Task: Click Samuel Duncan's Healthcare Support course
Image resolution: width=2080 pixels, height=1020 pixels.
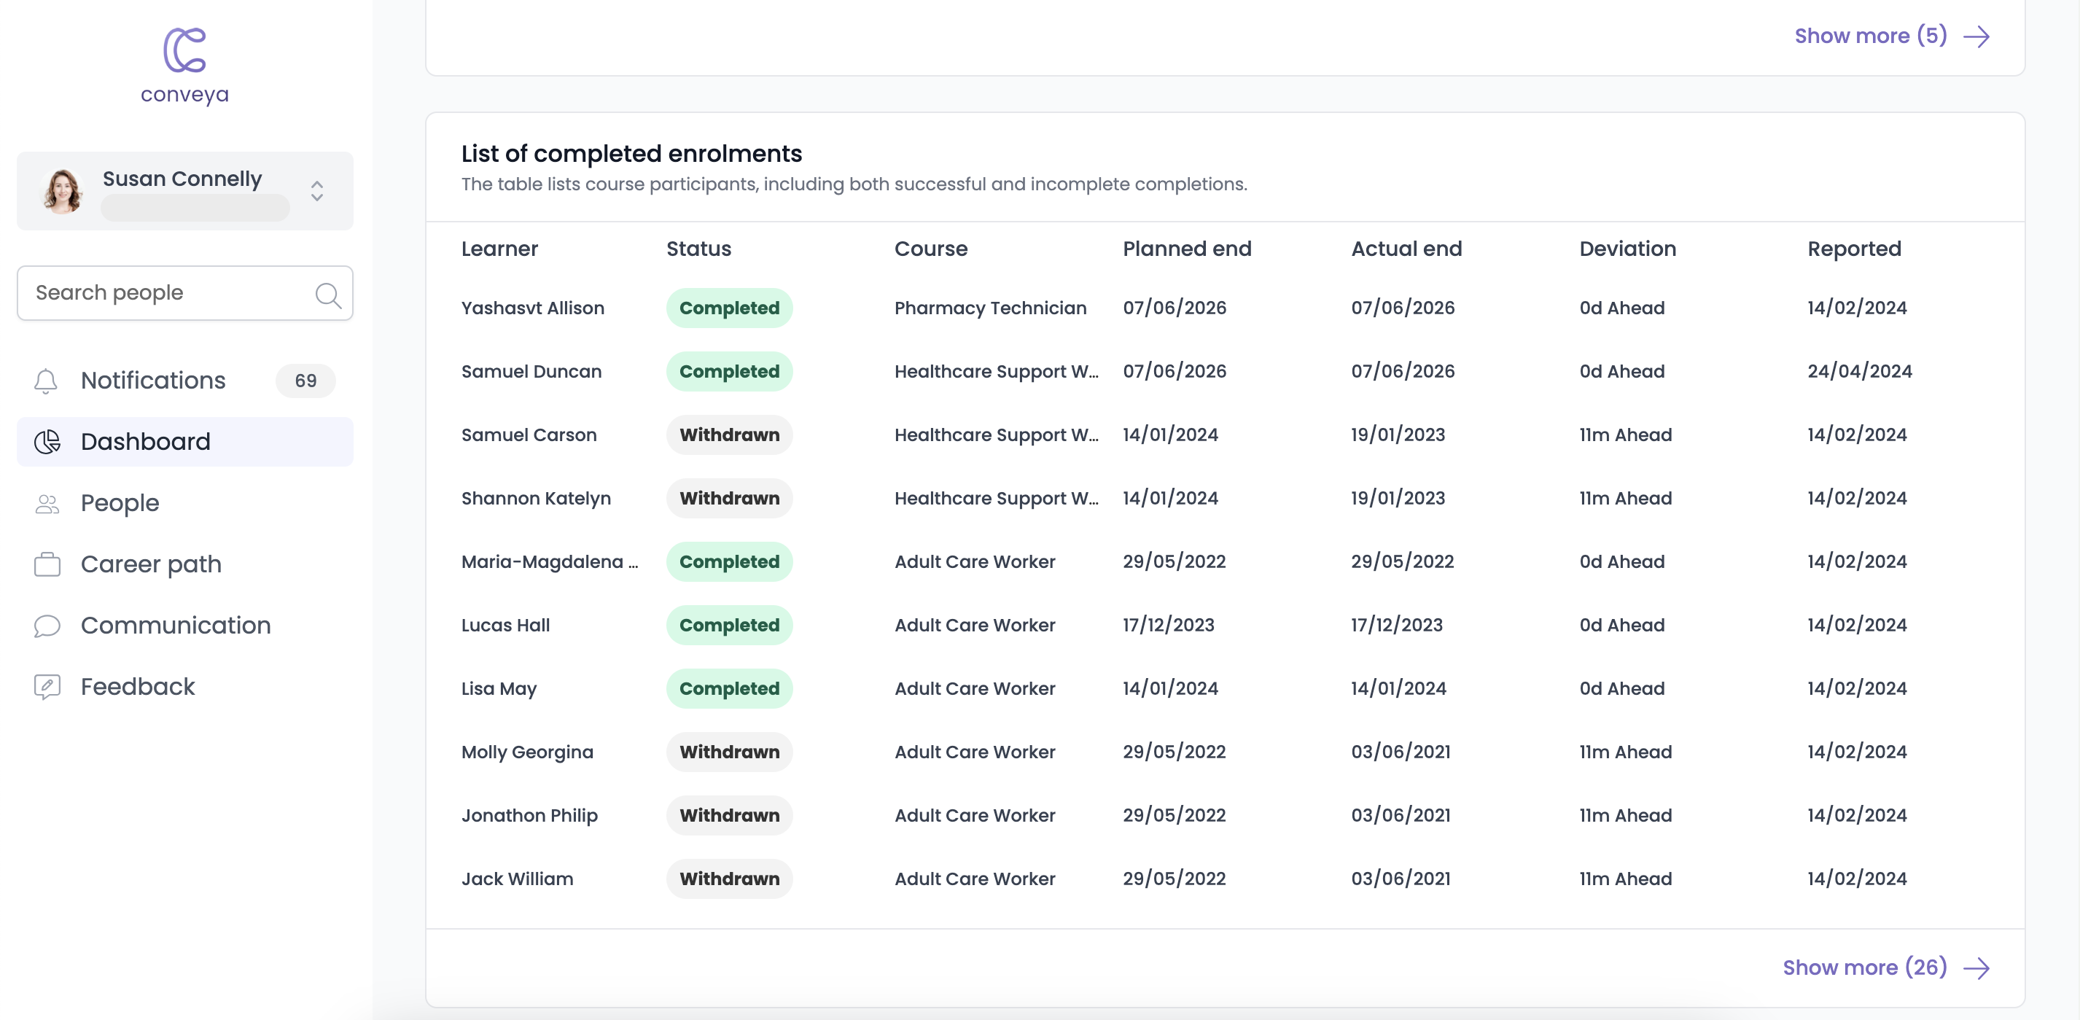Action: pyautogui.click(x=997, y=372)
